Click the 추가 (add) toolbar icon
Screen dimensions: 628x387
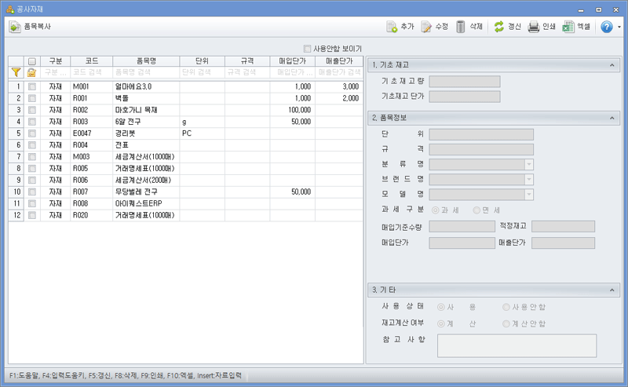pyautogui.click(x=392, y=27)
